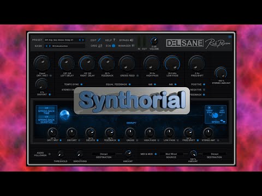Open Audio Follower Destination dropdown

pos(104,154)
